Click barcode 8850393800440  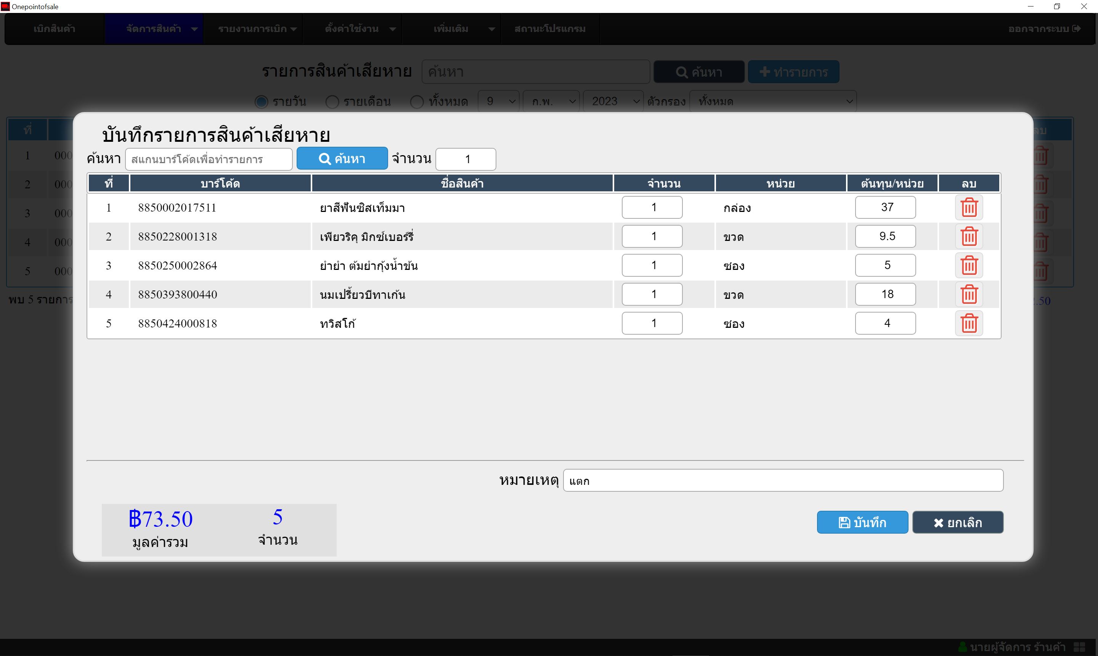[x=177, y=294]
